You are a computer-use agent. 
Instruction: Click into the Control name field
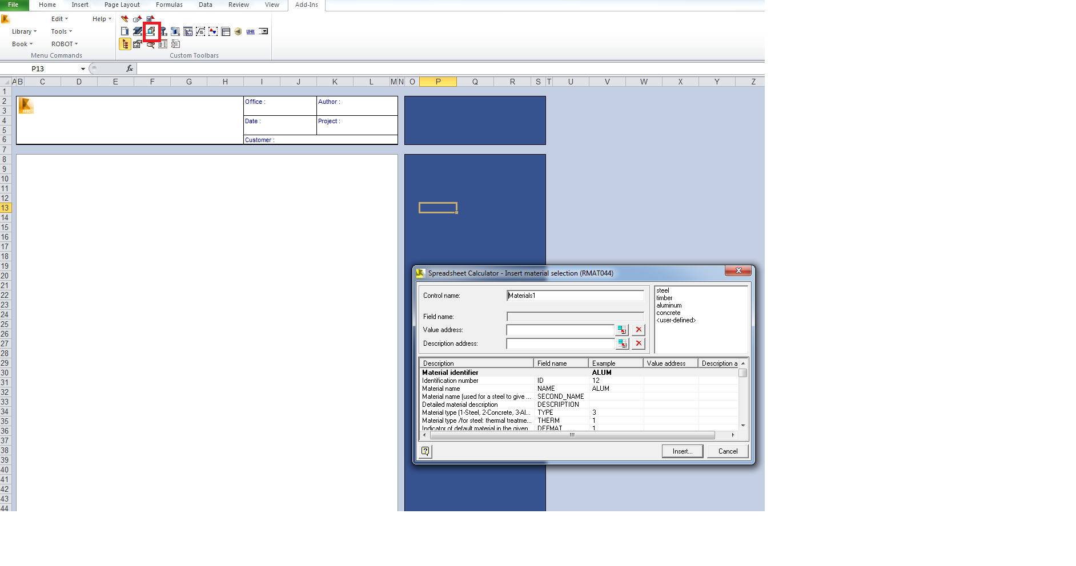pyautogui.click(x=575, y=296)
